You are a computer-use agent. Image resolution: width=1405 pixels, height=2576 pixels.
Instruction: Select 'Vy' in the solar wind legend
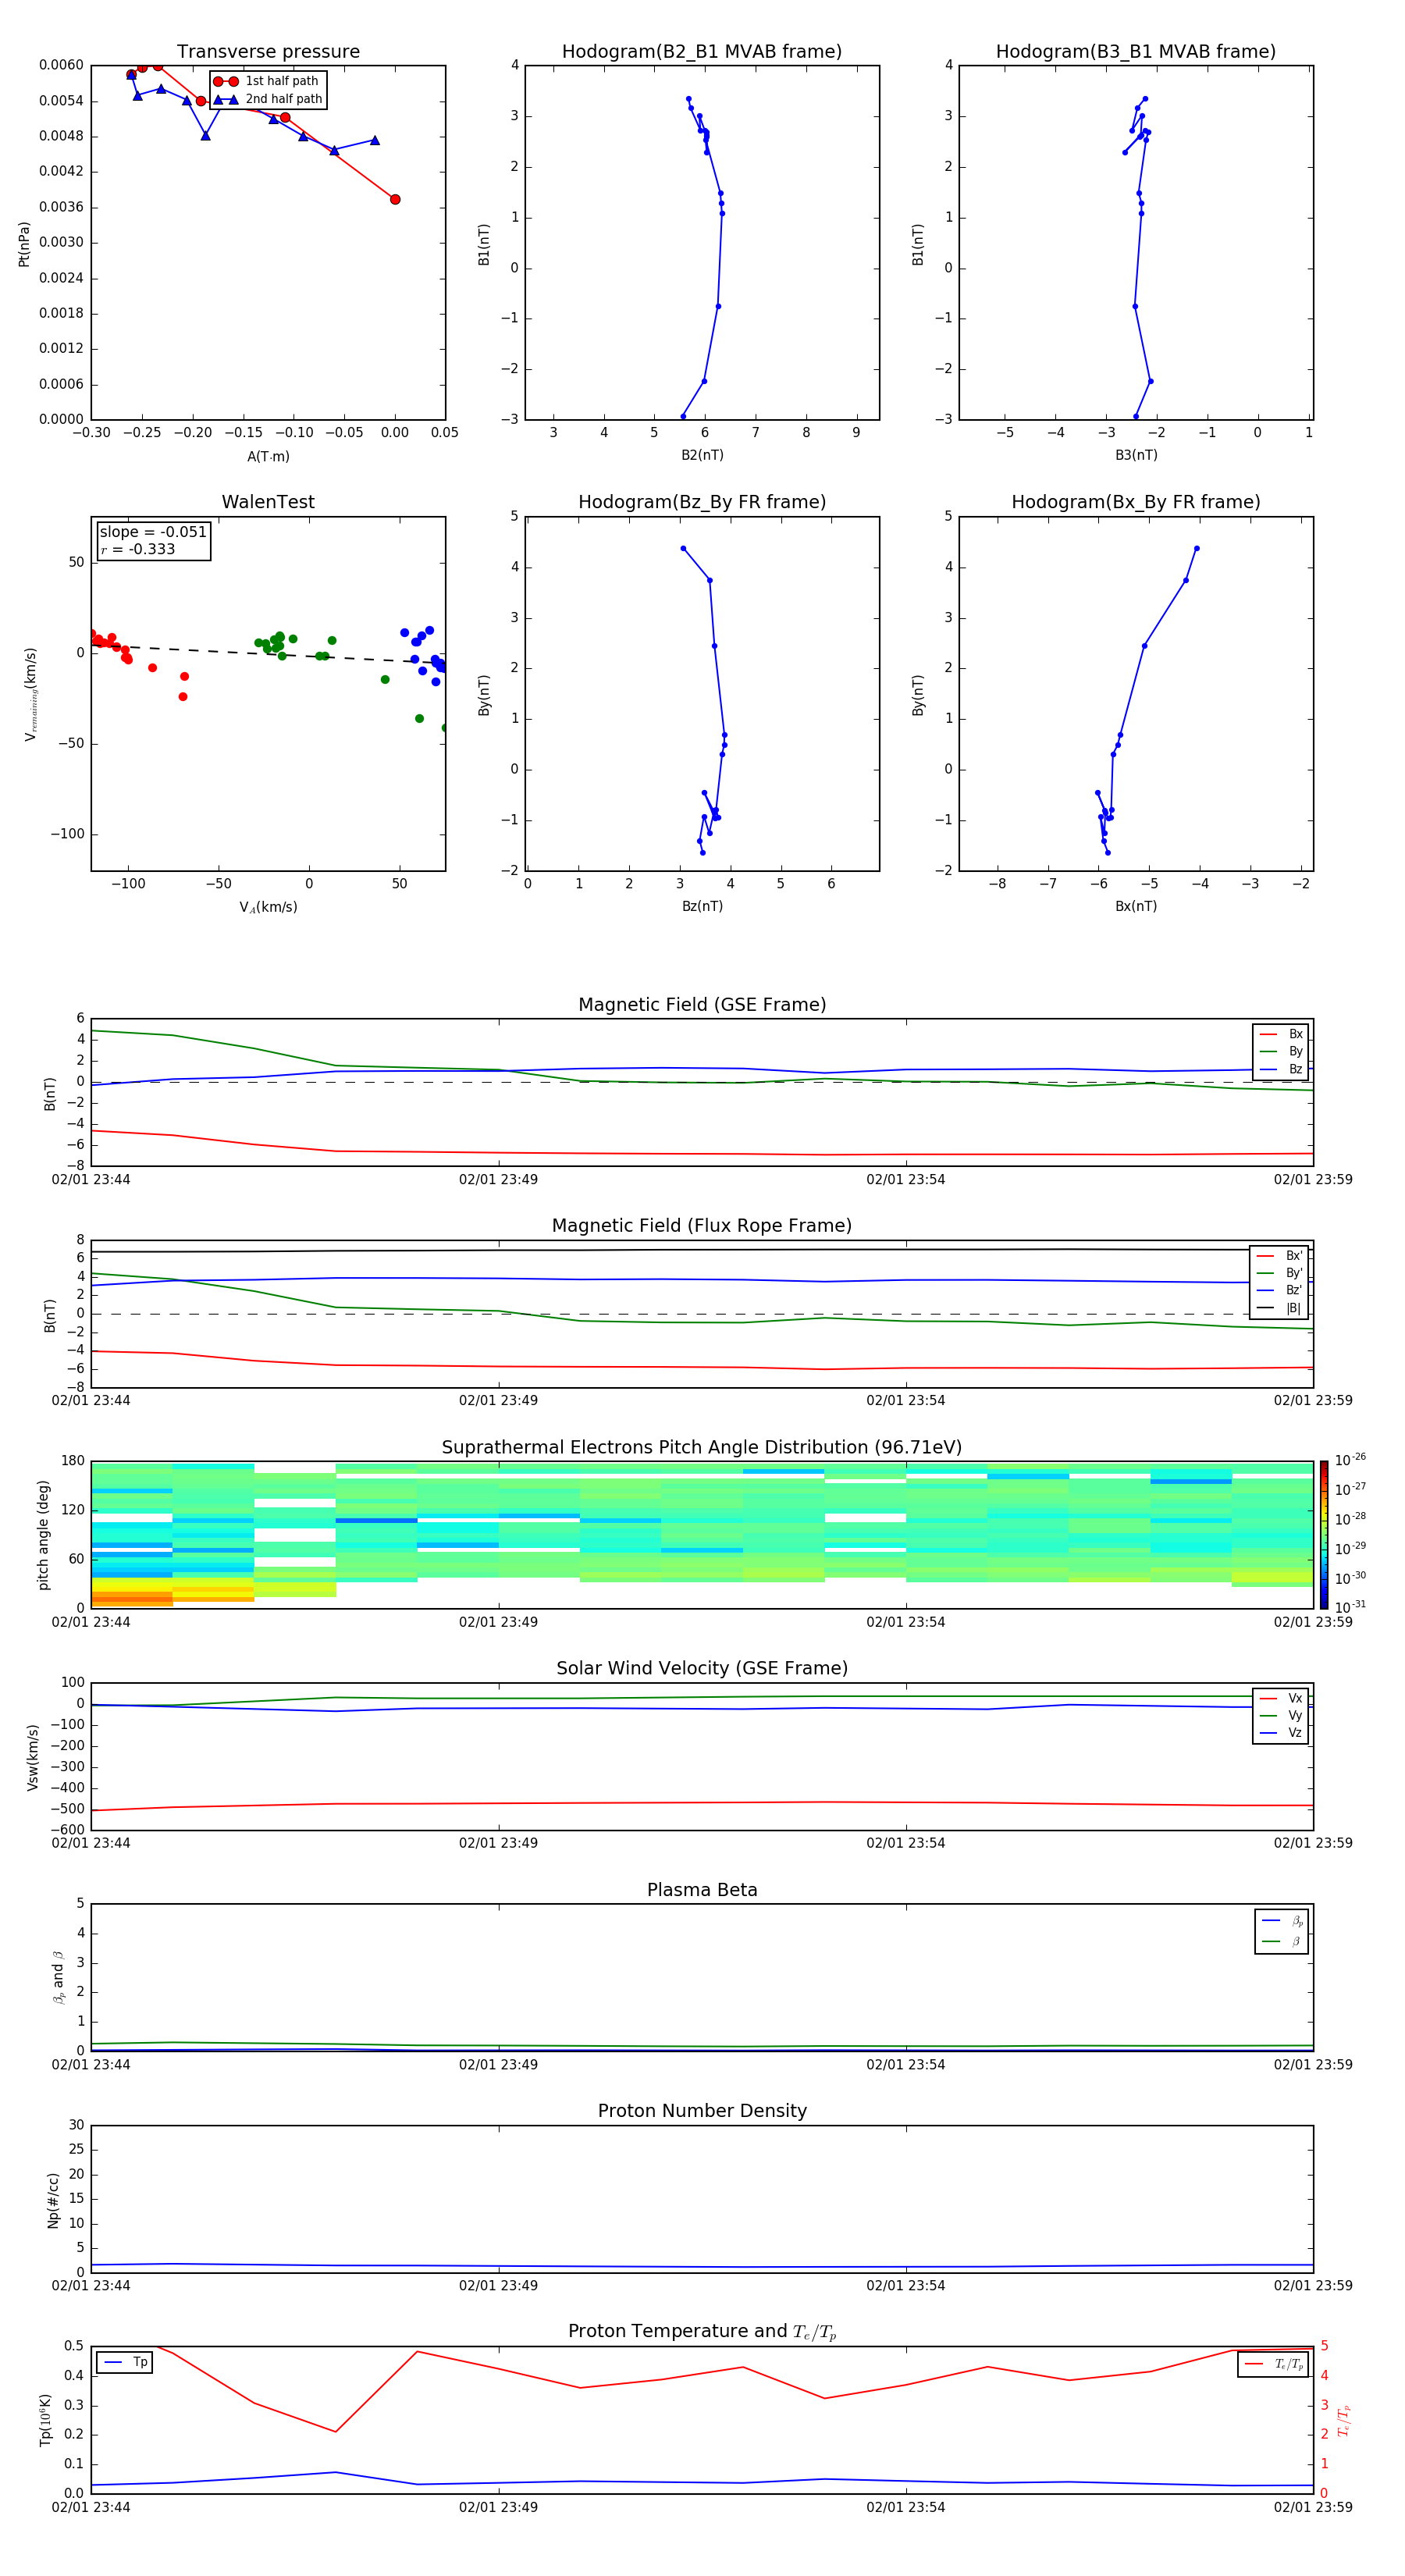coord(1281,1715)
